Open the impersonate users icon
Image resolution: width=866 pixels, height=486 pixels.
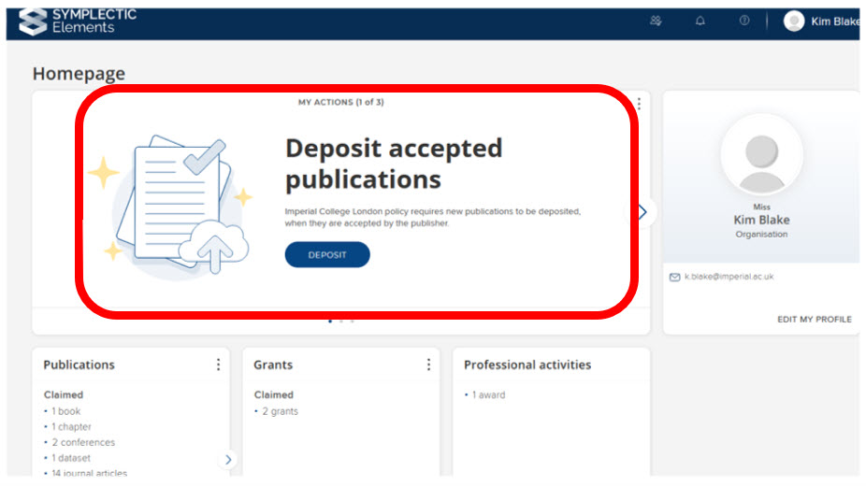pos(656,21)
